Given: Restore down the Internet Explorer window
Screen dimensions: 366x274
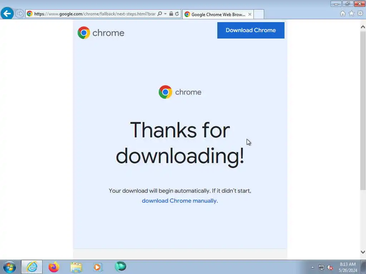Looking at the screenshot, I should 348,4.
